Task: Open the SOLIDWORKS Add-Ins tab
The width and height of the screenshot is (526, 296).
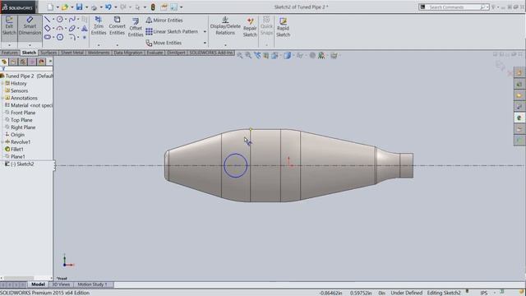Action: click(x=211, y=53)
